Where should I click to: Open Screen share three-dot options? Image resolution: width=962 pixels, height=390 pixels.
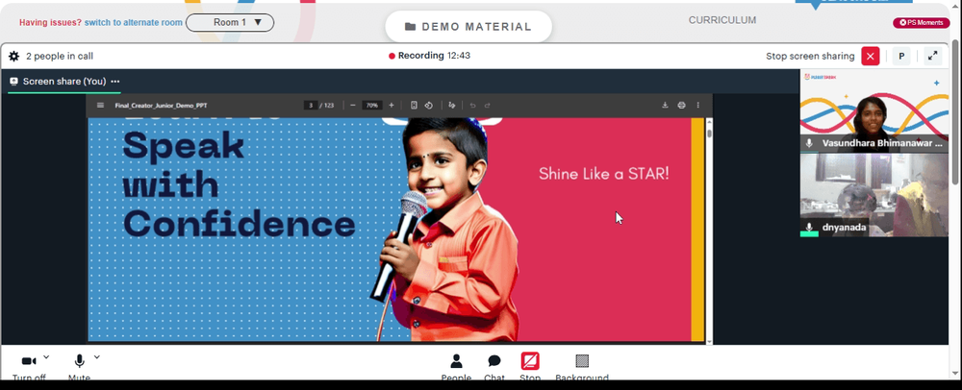(115, 82)
